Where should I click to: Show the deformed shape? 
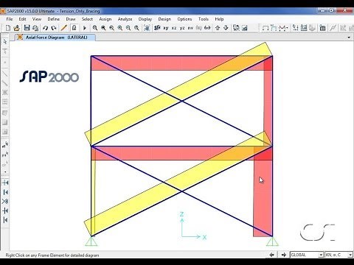274,28
